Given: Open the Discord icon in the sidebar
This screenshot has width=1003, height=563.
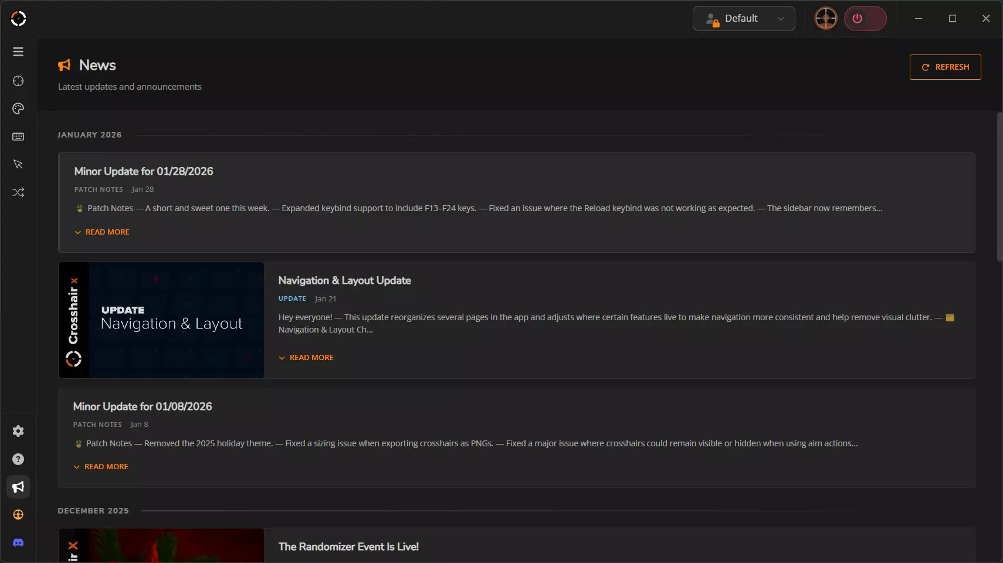Looking at the screenshot, I should point(18,542).
